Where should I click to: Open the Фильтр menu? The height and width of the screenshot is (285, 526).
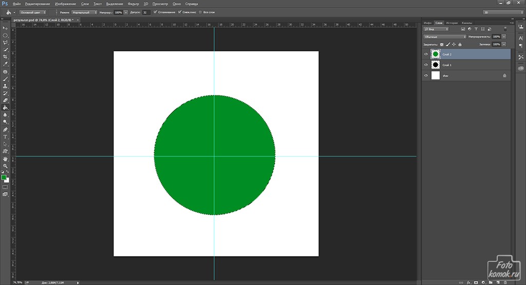(x=133, y=4)
